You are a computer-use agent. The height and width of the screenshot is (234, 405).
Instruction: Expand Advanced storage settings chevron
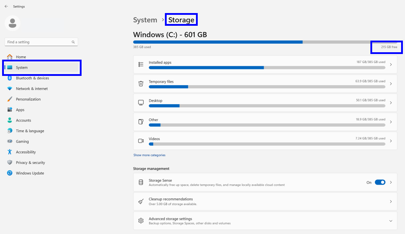(391, 221)
